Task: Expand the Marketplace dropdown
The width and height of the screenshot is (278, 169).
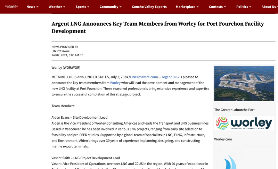Action: [187, 7]
